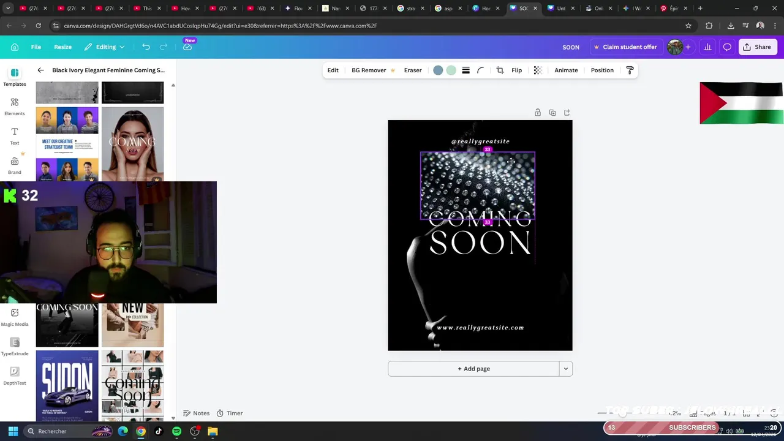Screen dimensions: 784x441
Task: Click the user avatar in header
Action: coord(674,47)
